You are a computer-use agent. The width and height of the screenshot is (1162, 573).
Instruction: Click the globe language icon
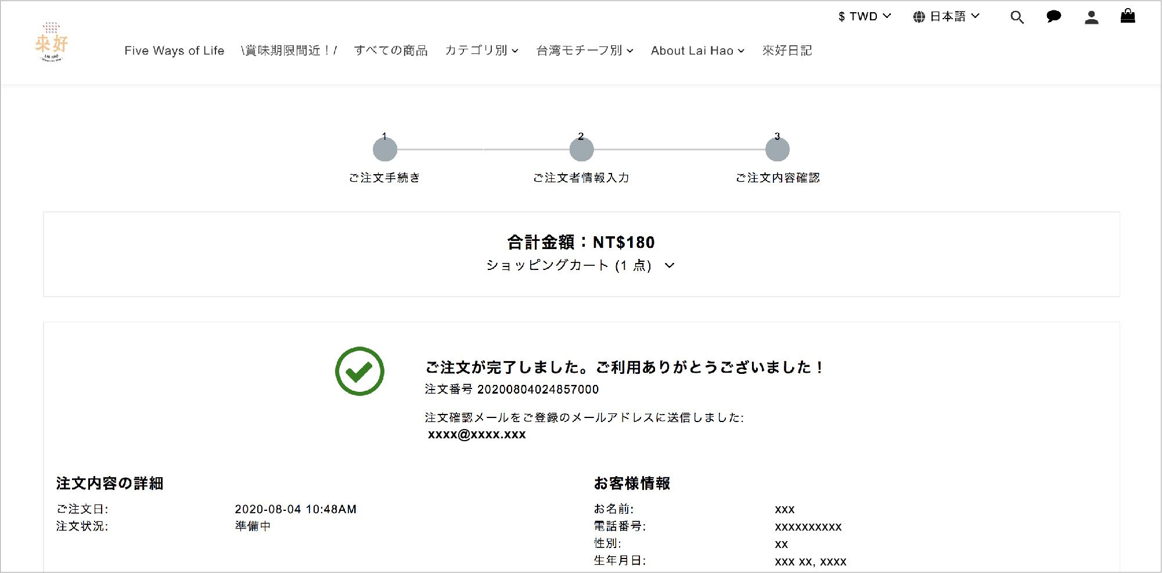click(x=919, y=17)
